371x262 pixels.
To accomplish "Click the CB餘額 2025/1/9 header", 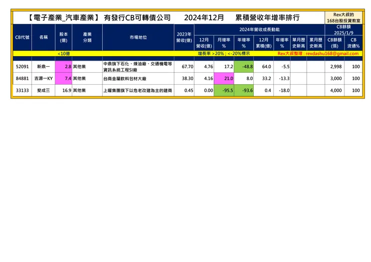I will 343,30.
